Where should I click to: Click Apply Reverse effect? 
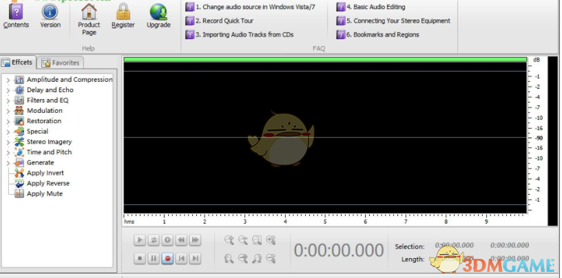tap(48, 184)
